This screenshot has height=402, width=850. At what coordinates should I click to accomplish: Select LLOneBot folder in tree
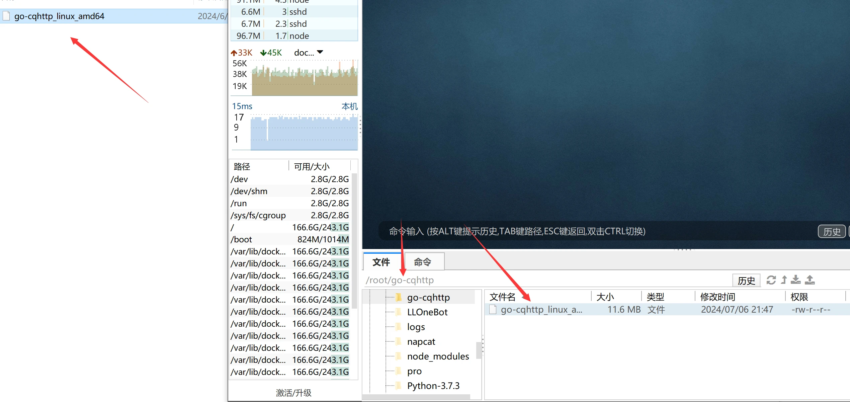click(427, 312)
